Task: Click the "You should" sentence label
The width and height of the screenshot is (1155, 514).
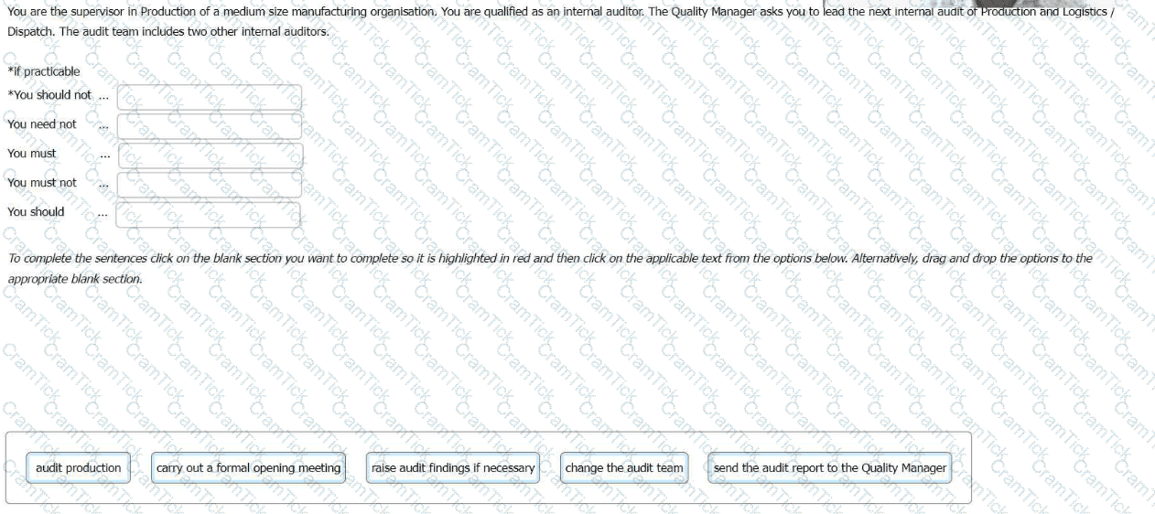Action: point(37,212)
